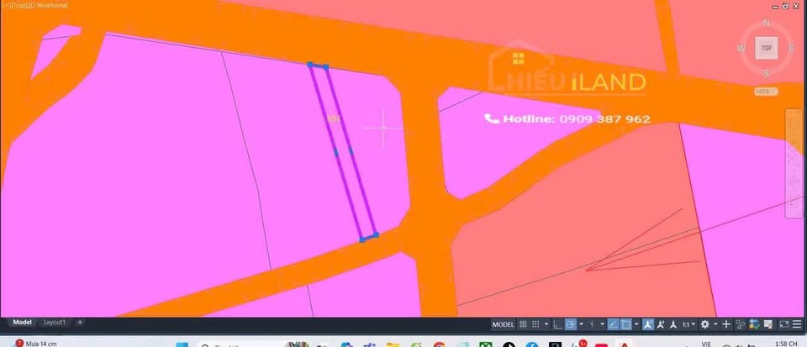Switch to the Layout1 tab
The width and height of the screenshot is (807, 347).
[55, 322]
